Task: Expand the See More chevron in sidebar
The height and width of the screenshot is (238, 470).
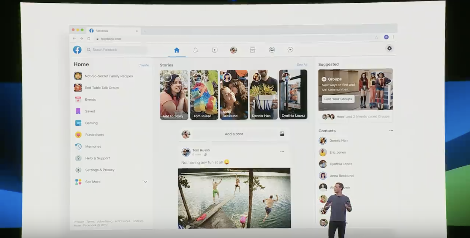Action: pyautogui.click(x=145, y=182)
